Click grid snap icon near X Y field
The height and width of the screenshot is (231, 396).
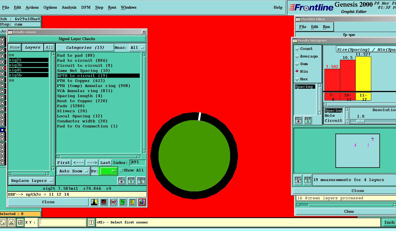pos(20,223)
